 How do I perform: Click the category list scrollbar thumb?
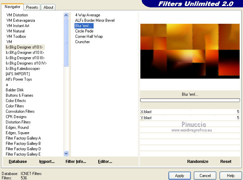66,42
